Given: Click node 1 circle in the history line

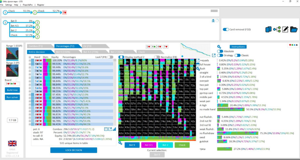Looking at the screenshot, I should (x=5, y=12).
